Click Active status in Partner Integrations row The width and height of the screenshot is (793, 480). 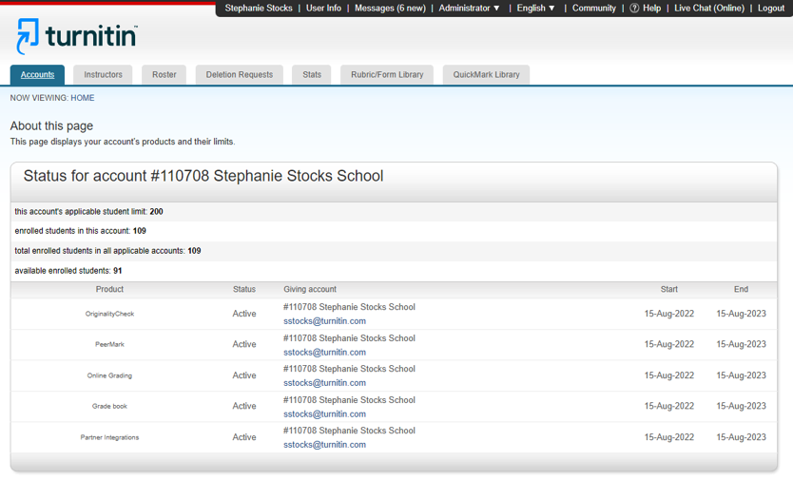(x=244, y=437)
